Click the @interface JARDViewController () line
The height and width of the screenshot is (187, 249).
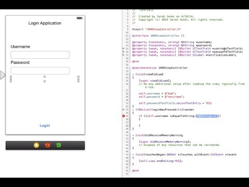click(x=158, y=36)
